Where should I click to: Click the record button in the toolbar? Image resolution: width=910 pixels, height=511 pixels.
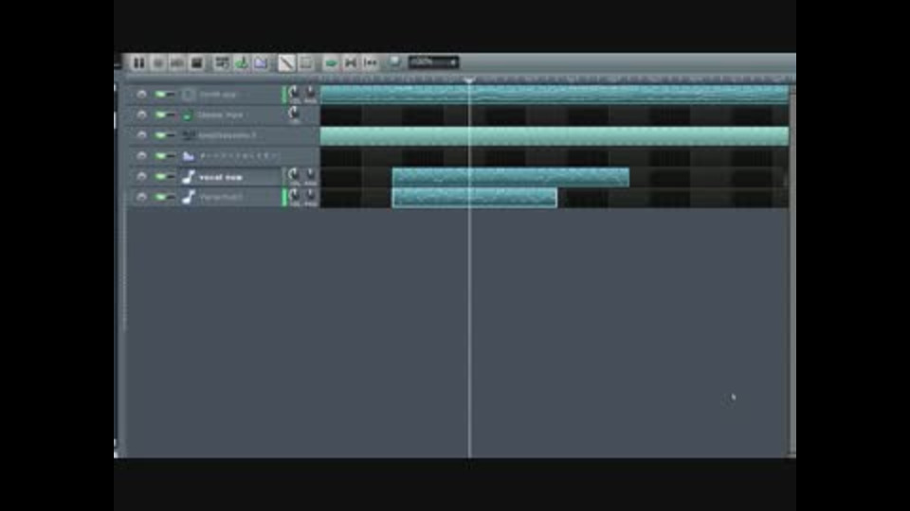click(x=158, y=62)
